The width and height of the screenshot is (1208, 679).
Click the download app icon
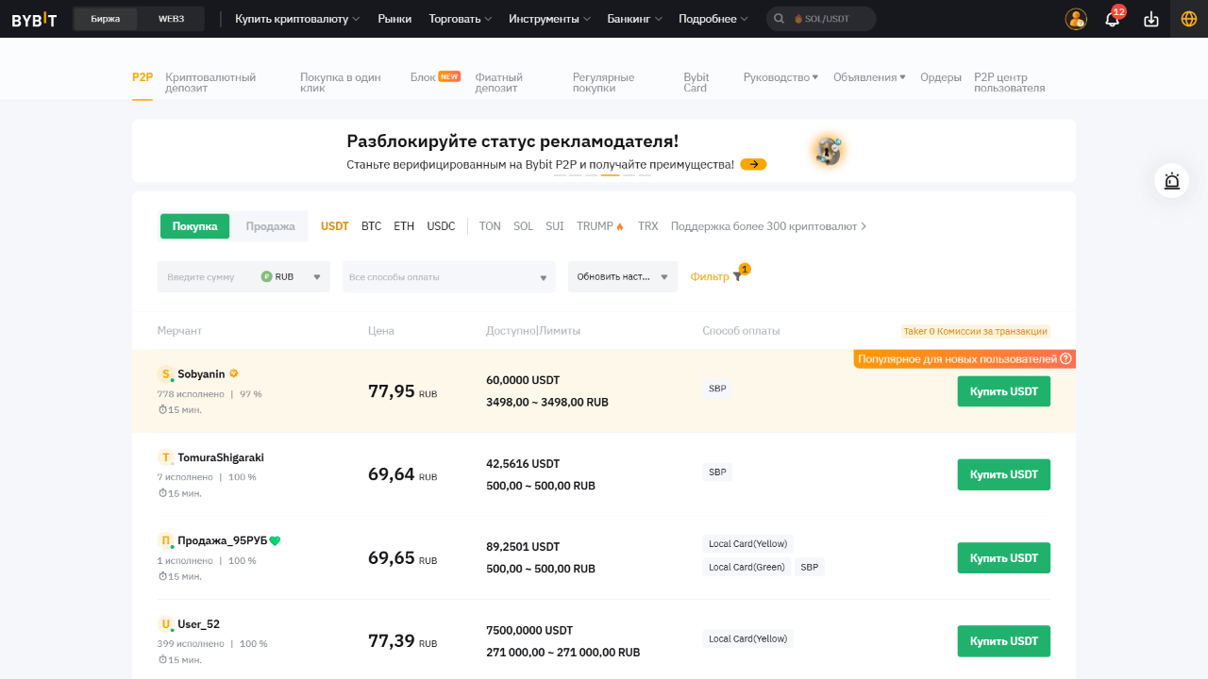point(1150,19)
